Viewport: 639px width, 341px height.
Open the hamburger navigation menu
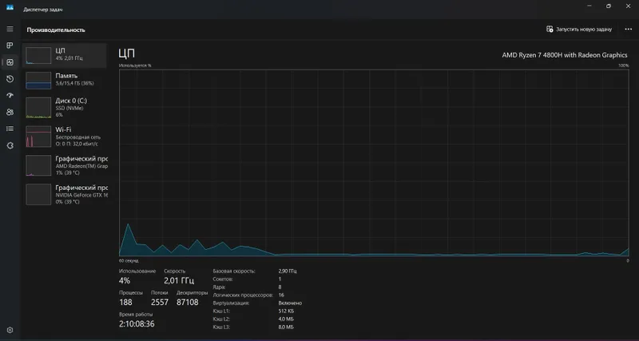click(10, 29)
